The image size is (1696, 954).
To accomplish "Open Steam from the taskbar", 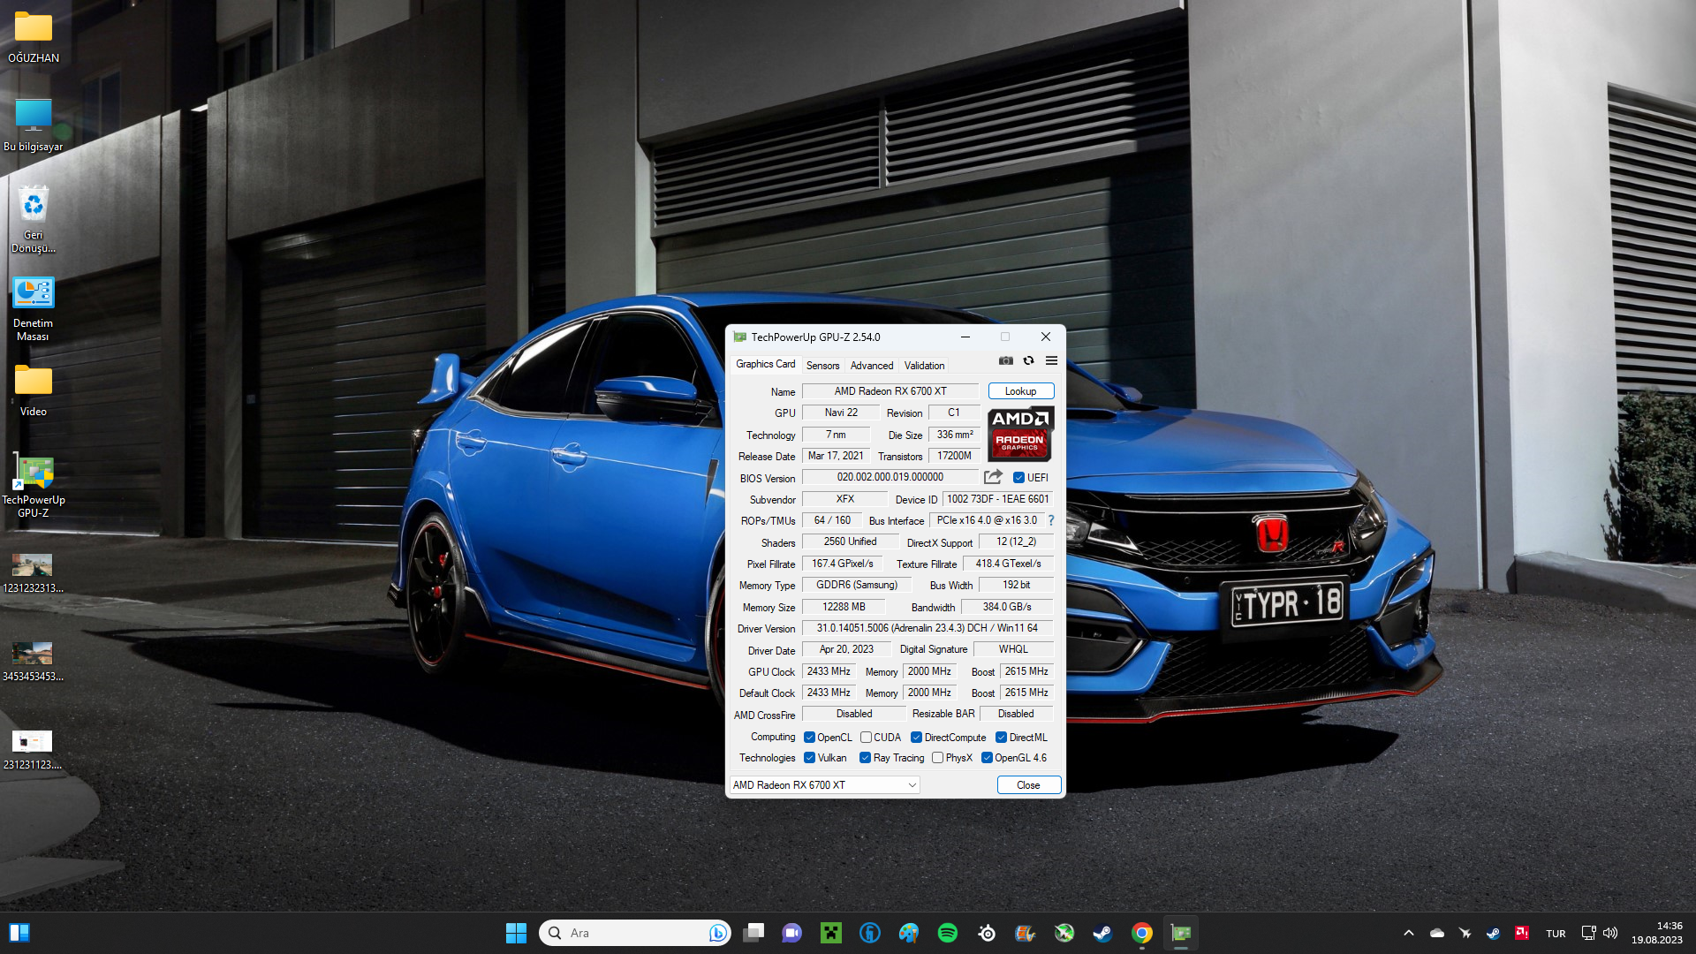I will click(1102, 933).
